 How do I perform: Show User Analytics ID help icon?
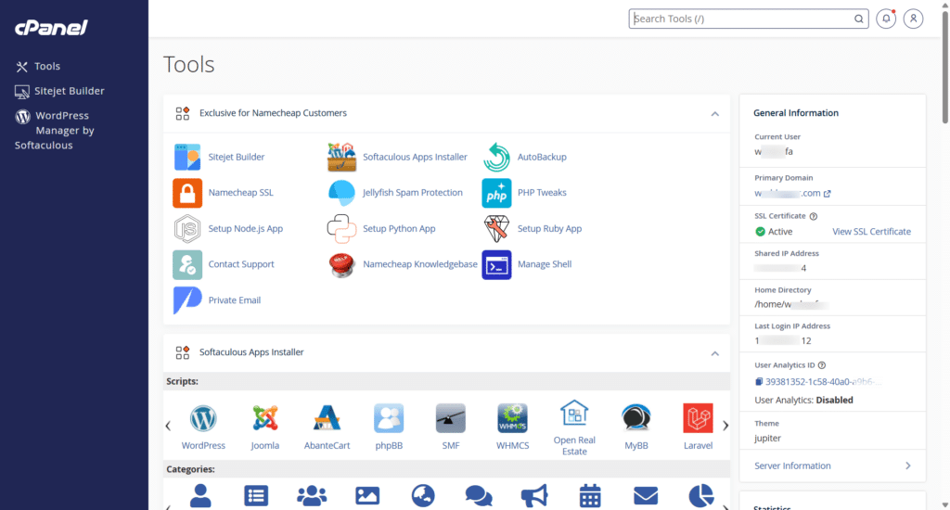click(x=822, y=365)
